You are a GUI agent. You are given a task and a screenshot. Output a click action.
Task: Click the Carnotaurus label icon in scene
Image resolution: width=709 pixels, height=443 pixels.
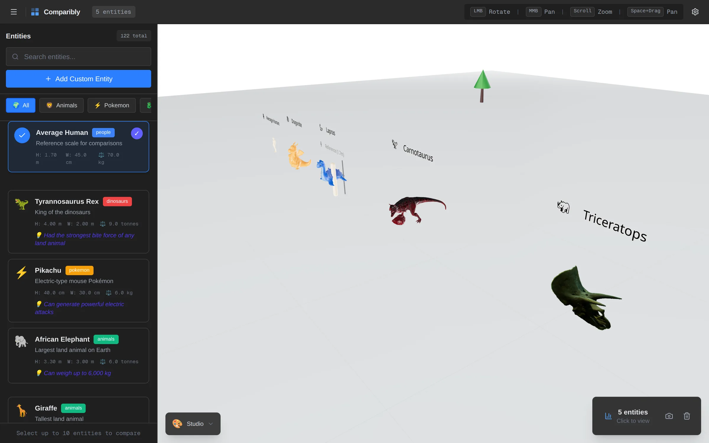click(x=395, y=144)
